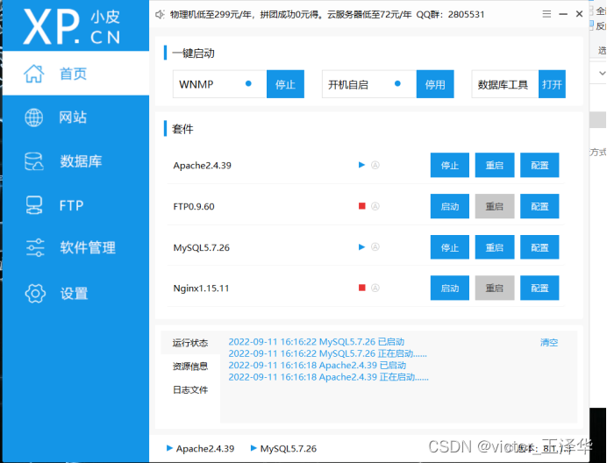607x463 pixels.
Task: Click the speaker announcement icon
Action: 160,15
